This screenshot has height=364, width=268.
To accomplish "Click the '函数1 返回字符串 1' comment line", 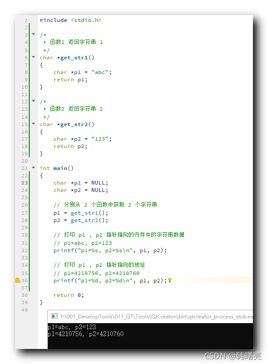I will (x=73, y=42).
